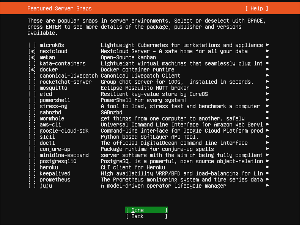Viewport: 300px width, 225px height.
Task: Enable the mosquitto MQTT broker
Action: [32, 88]
